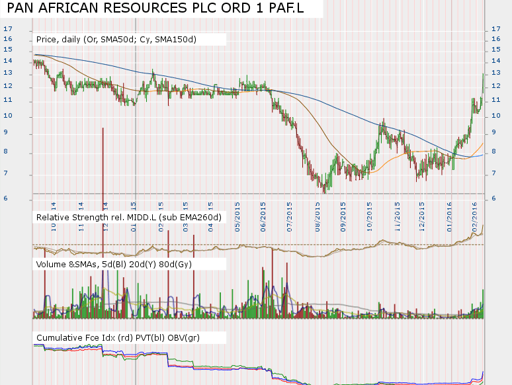Select price value 9 on left axis

pyautogui.click(x=5, y=132)
